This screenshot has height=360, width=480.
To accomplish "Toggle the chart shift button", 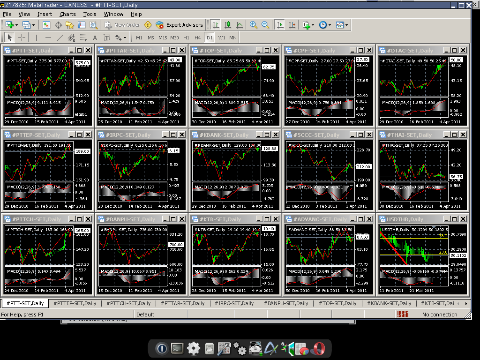I will tap(292, 25).
